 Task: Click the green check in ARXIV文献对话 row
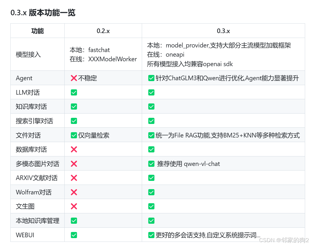(x=151, y=178)
